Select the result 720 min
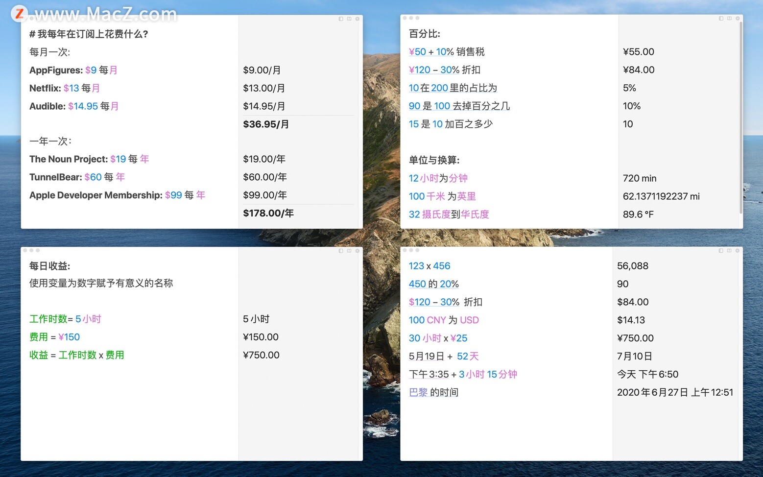 click(x=640, y=178)
